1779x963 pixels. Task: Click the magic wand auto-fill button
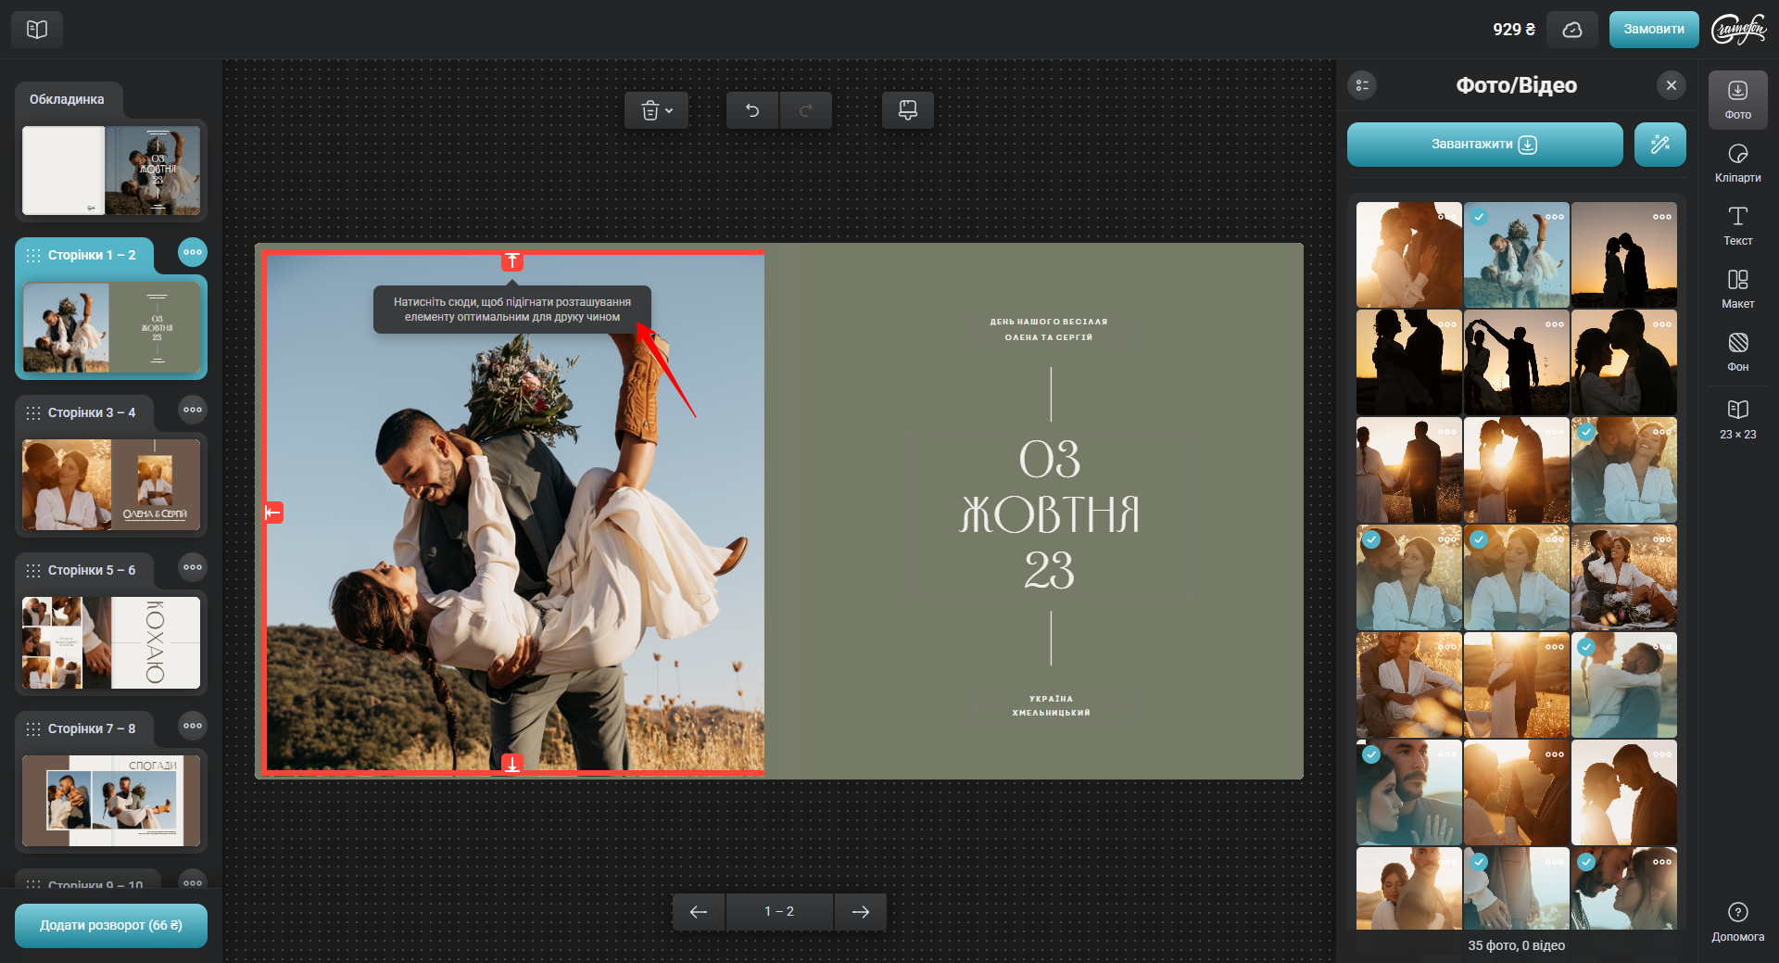(1659, 145)
